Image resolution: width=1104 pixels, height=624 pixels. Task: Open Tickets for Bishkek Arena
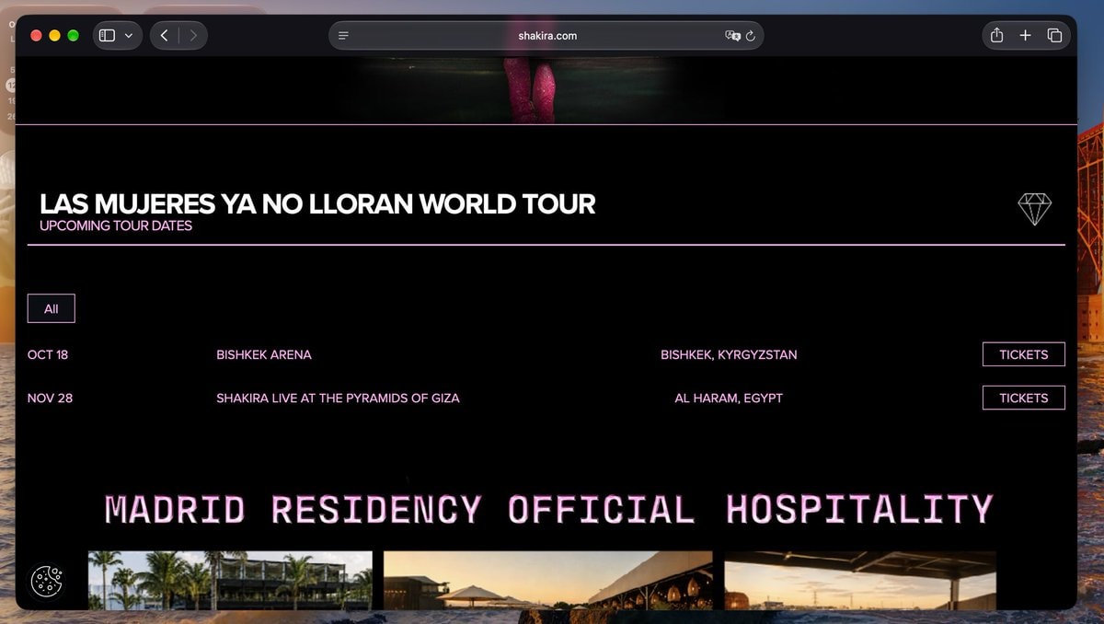(1024, 354)
